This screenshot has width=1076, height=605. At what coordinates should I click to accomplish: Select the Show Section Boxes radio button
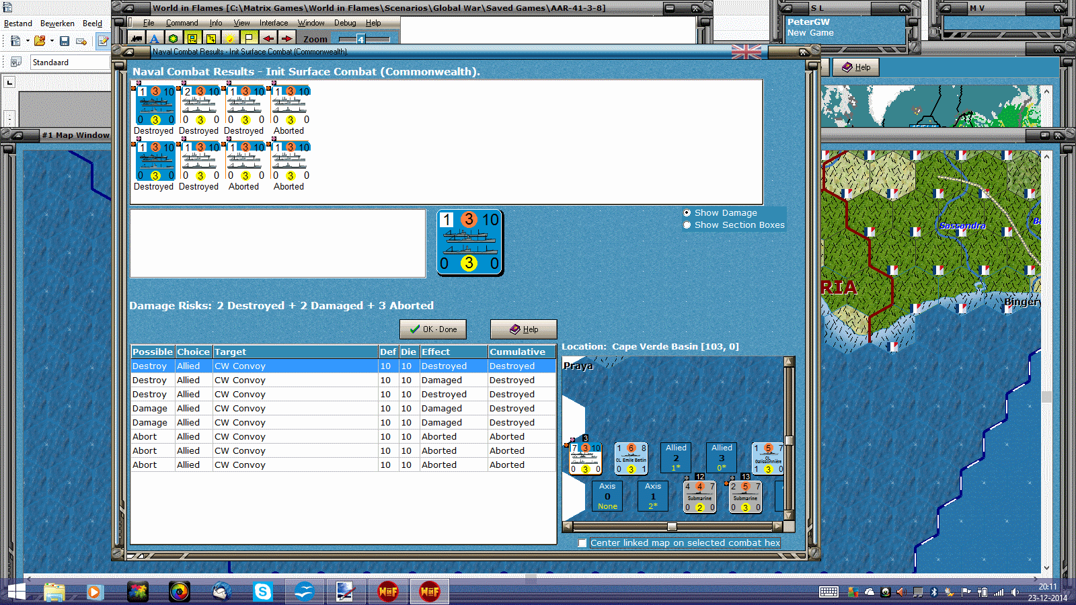click(x=687, y=225)
